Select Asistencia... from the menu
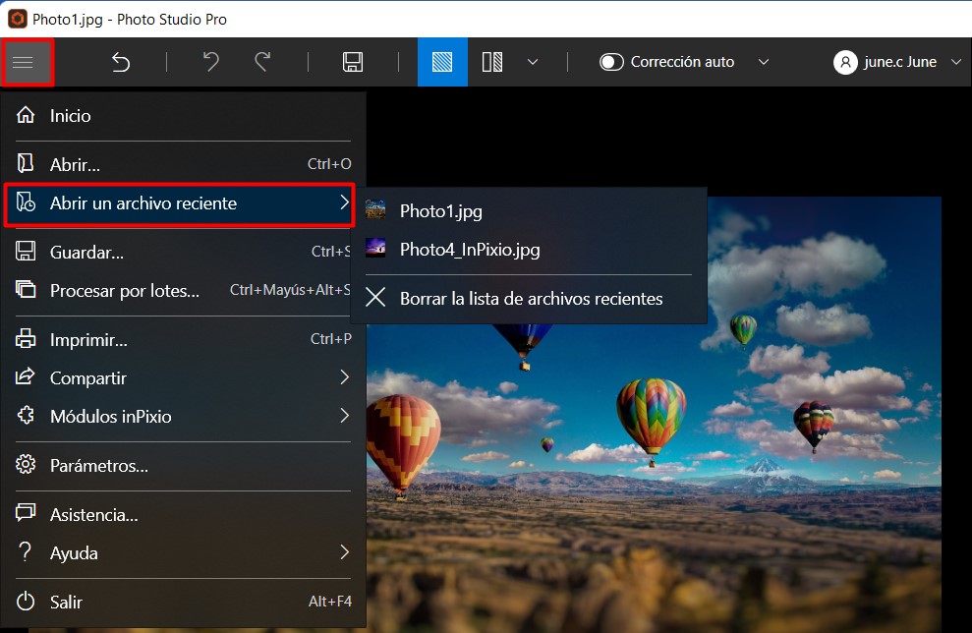972x633 pixels. coord(183,515)
